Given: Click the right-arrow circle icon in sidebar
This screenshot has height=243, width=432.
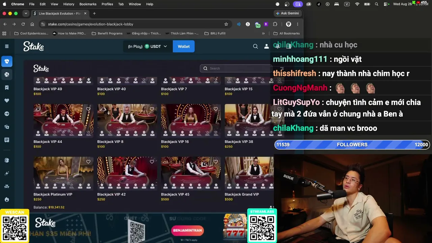Looking at the screenshot, I should click(7, 114).
